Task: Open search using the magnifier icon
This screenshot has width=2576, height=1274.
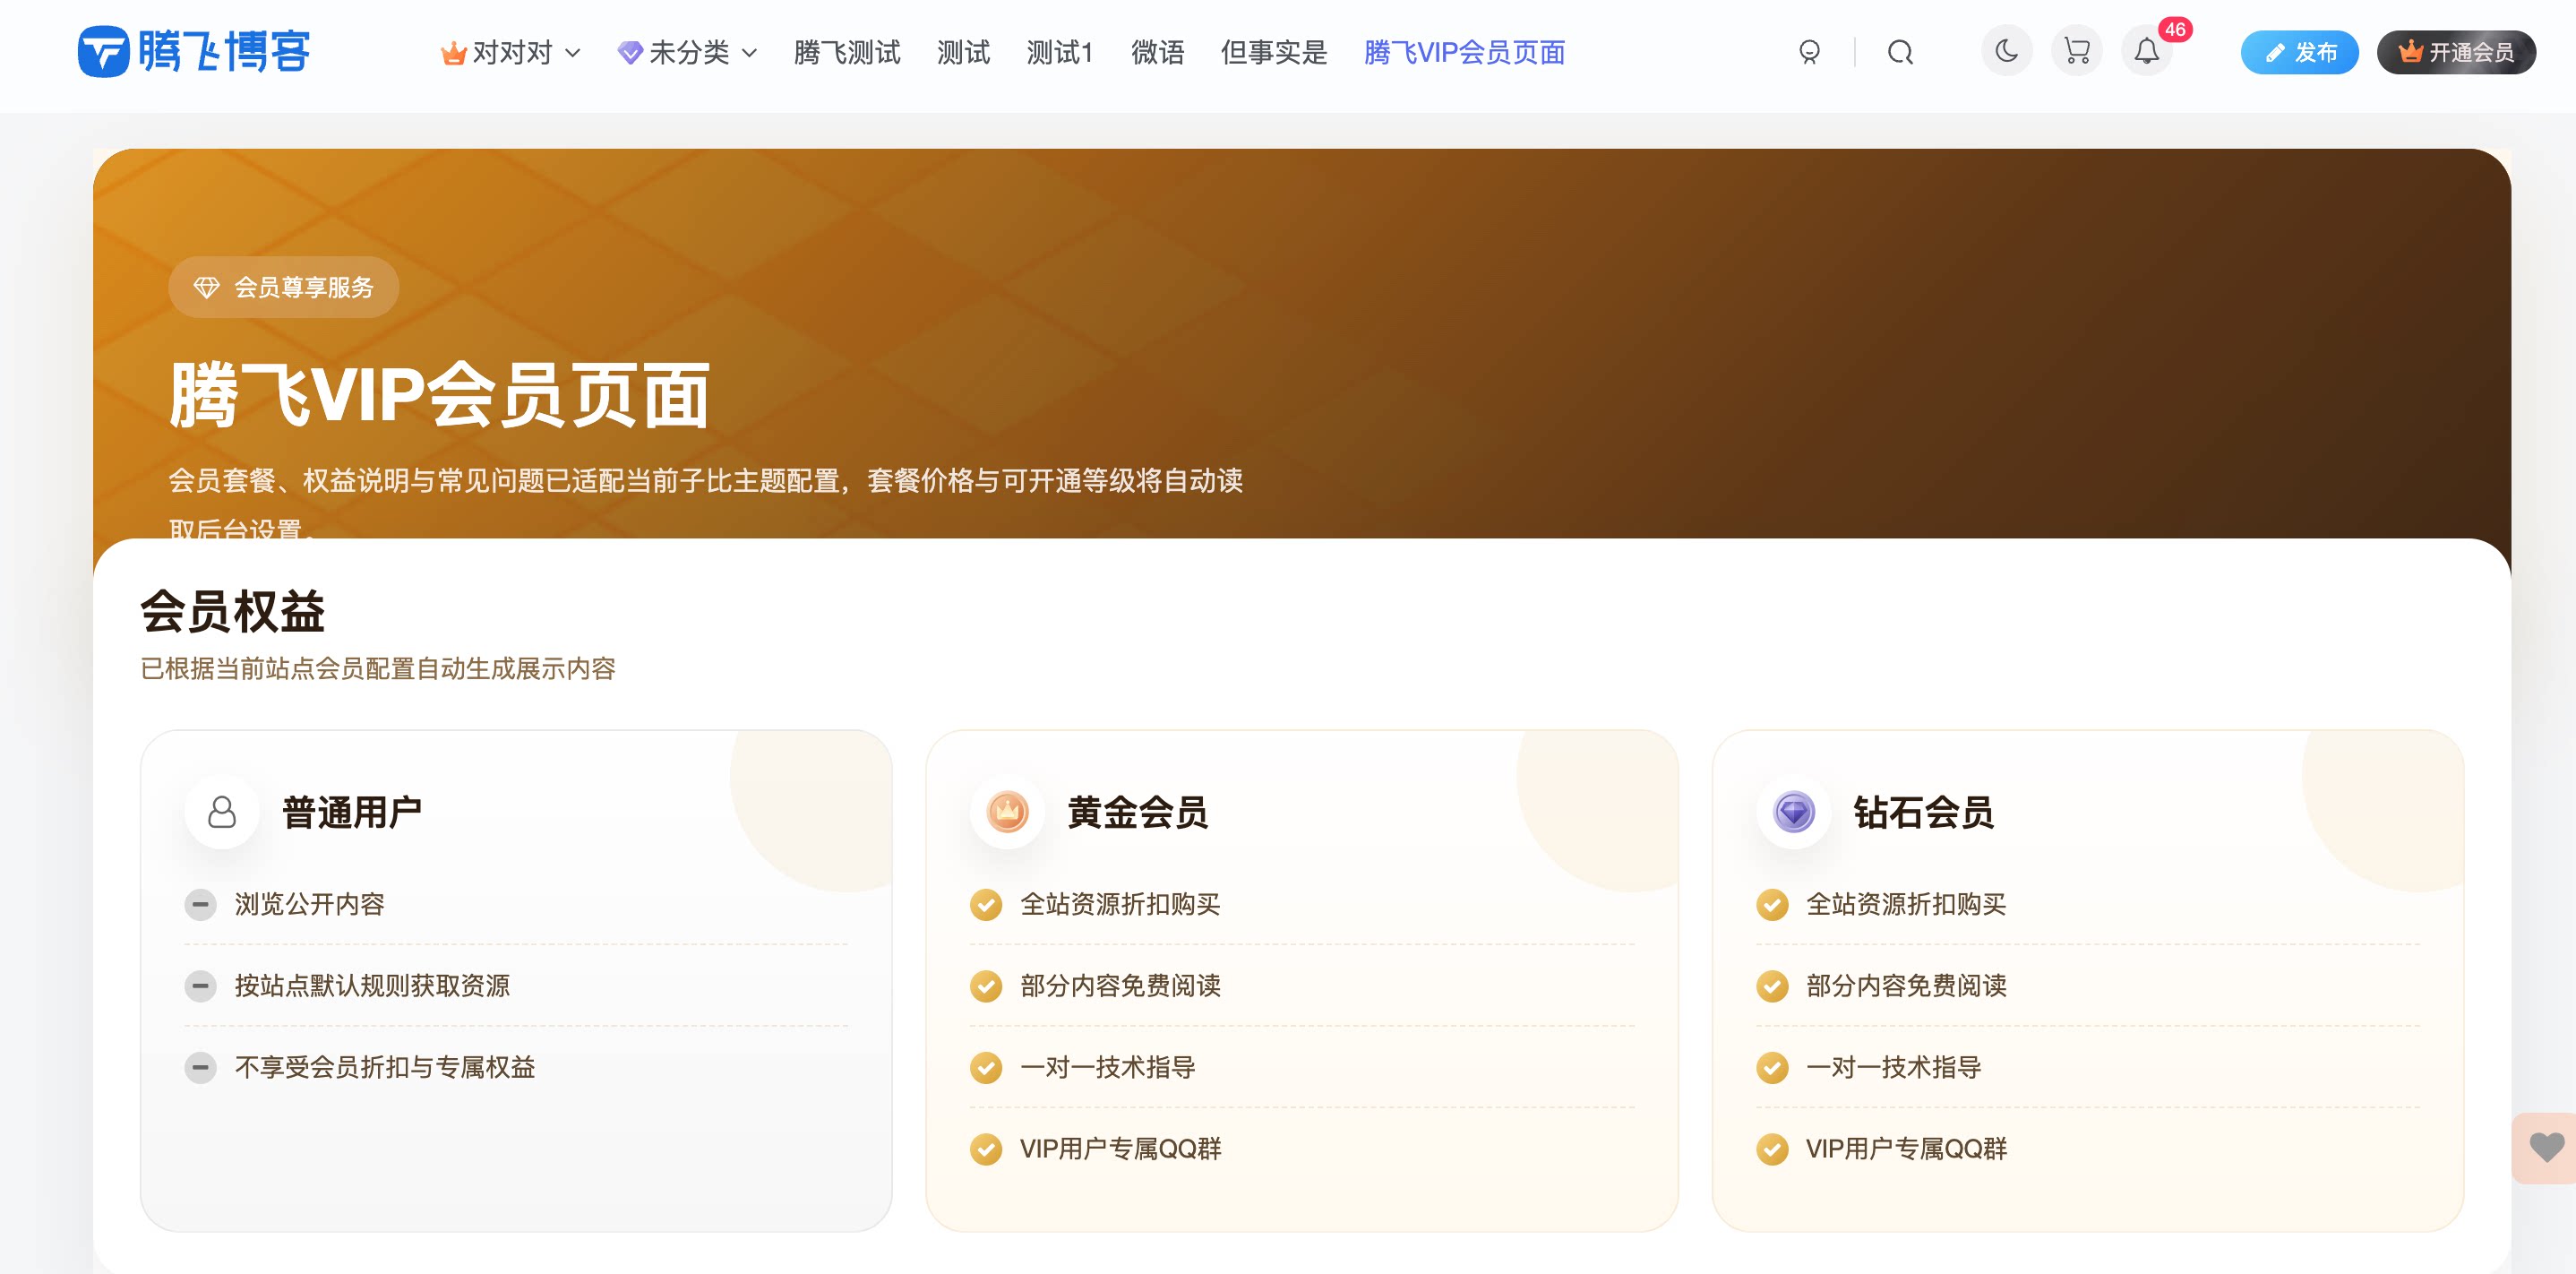Action: [1901, 52]
